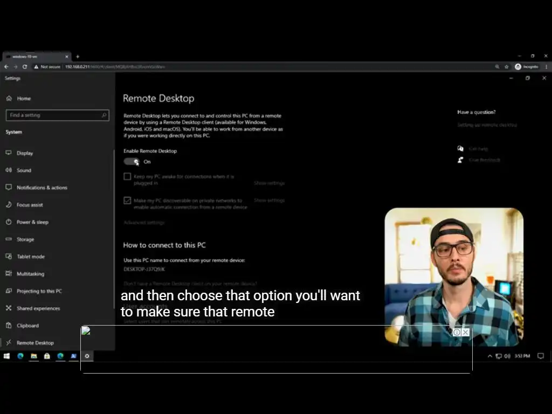Select Projecting to this PC
The image size is (552, 414).
pos(33,291)
